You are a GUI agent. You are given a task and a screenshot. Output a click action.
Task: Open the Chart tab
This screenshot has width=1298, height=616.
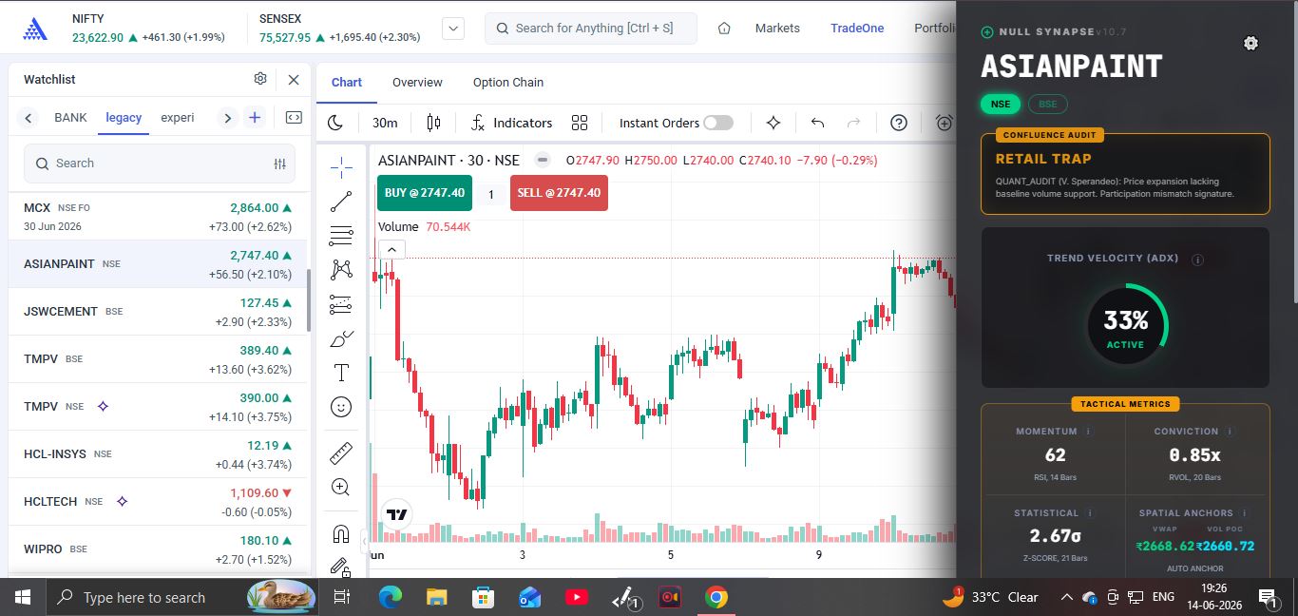click(347, 83)
